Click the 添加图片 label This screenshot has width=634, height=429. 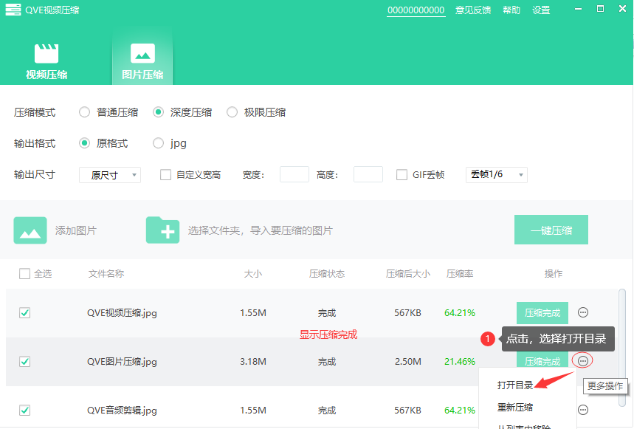[76, 230]
